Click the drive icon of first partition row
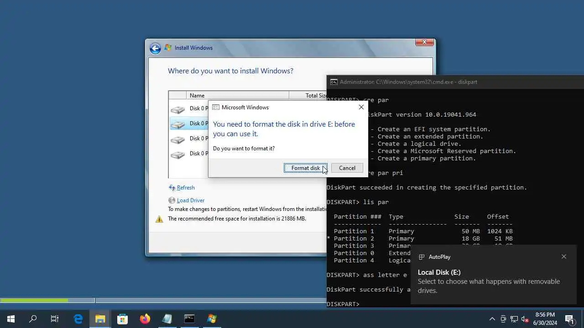The width and height of the screenshot is (584, 328). [177, 109]
